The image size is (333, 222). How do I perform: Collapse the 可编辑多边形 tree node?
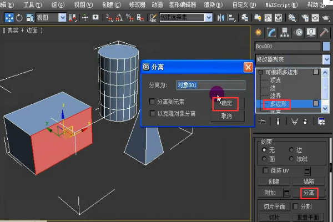(x=261, y=72)
